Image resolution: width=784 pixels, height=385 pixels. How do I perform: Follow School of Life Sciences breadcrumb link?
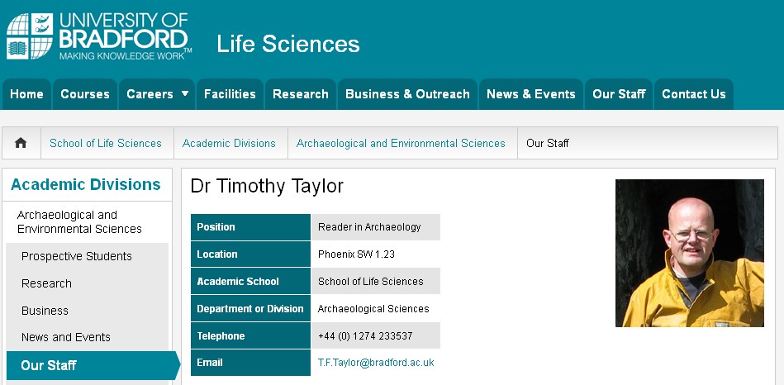point(106,144)
